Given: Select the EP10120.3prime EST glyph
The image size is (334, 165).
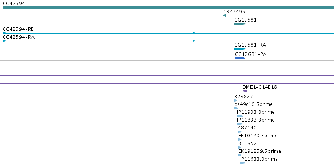Looking at the screenshot, I should coord(240,140).
